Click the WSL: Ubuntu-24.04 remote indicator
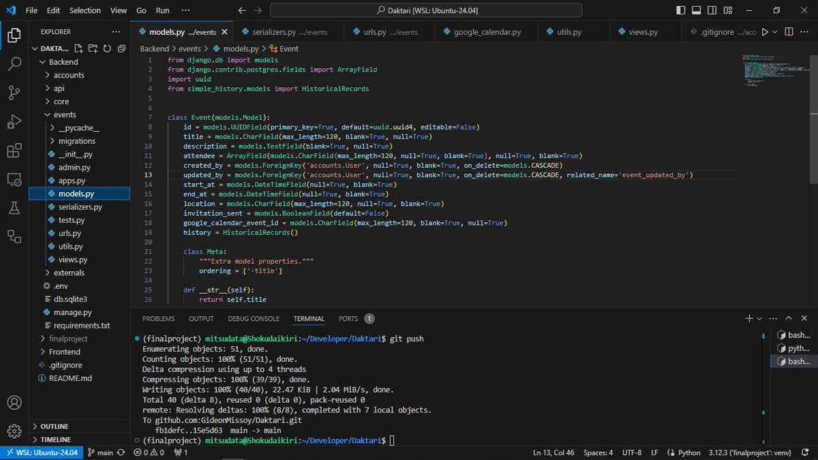Screen dimensions: 818x460 (41, 453)
